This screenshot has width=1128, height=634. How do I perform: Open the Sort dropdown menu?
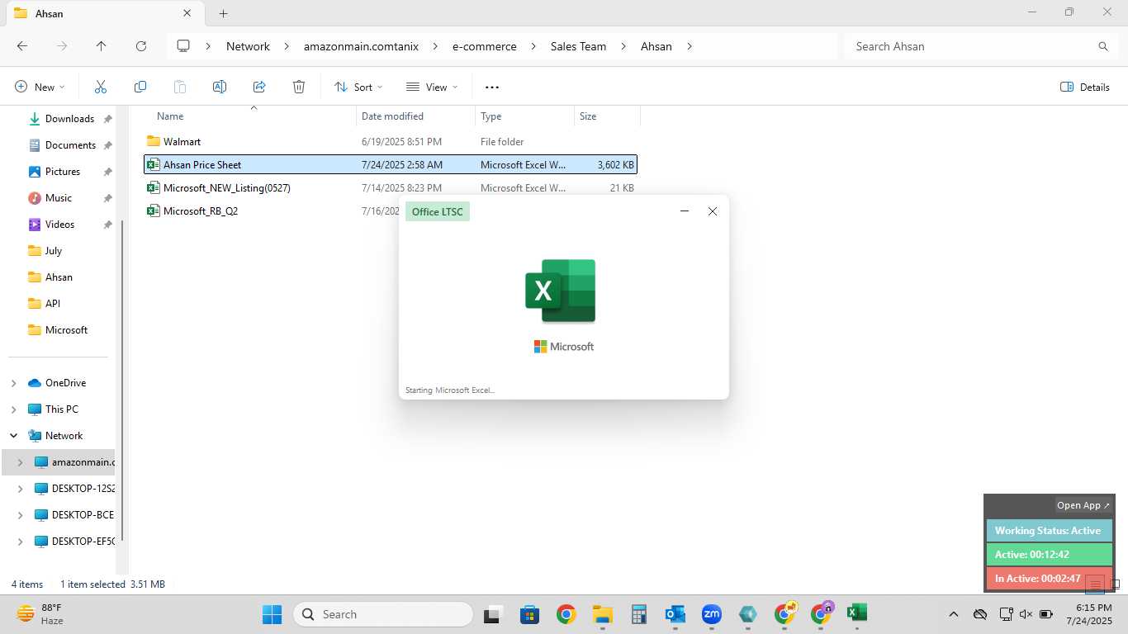coord(358,87)
